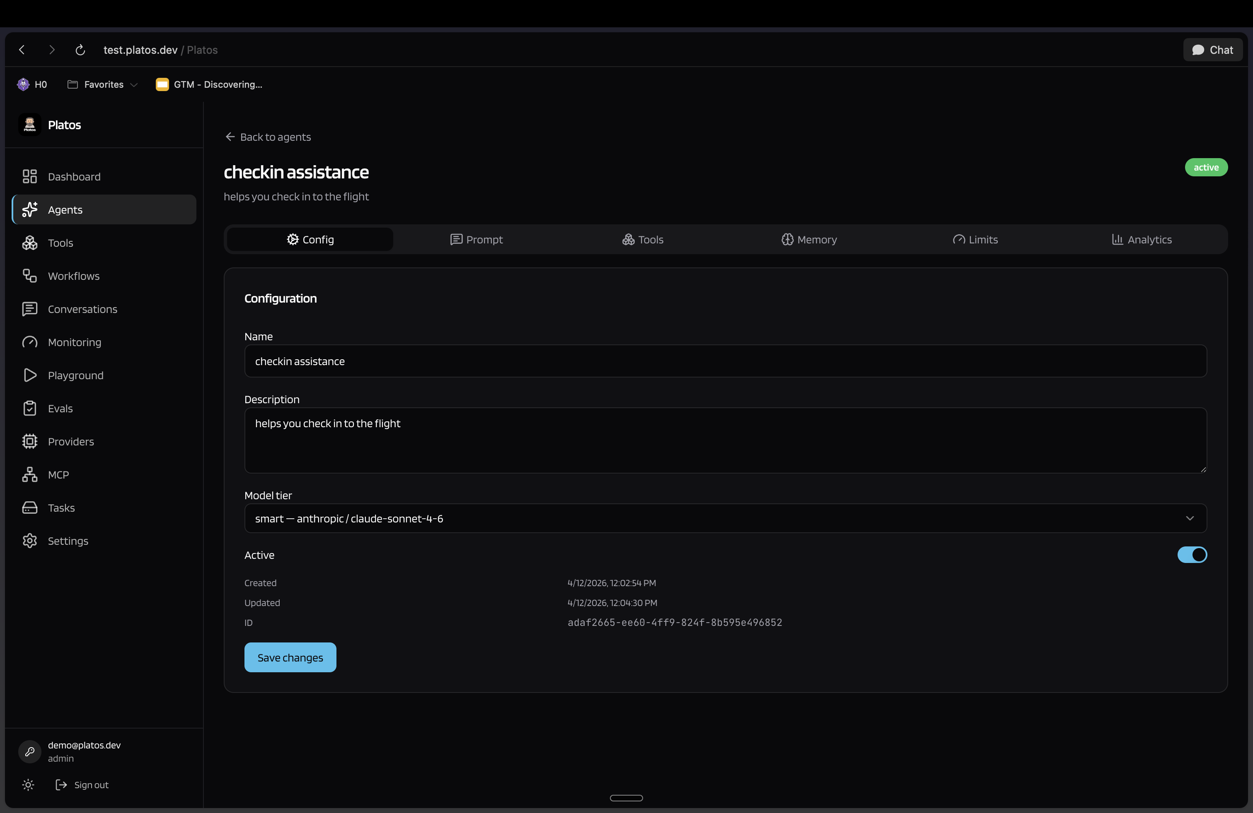Open the MCP section
This screenshot has height=813, width=1253.
58,474
